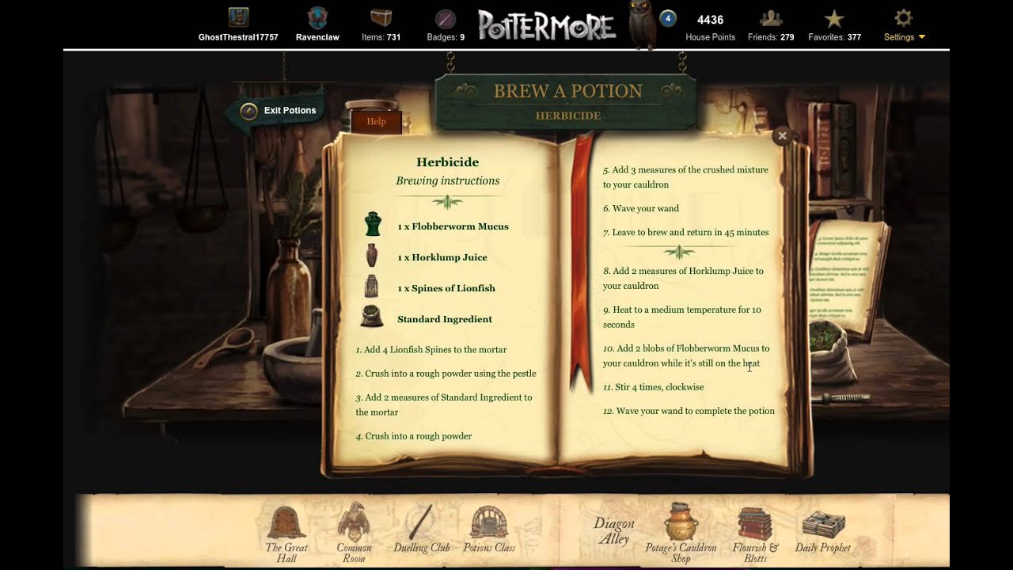The width and height of the screenshot is (1013, 570).
Task: Click the Brew a Potion sign heading
Action: [x=568, y=91]
